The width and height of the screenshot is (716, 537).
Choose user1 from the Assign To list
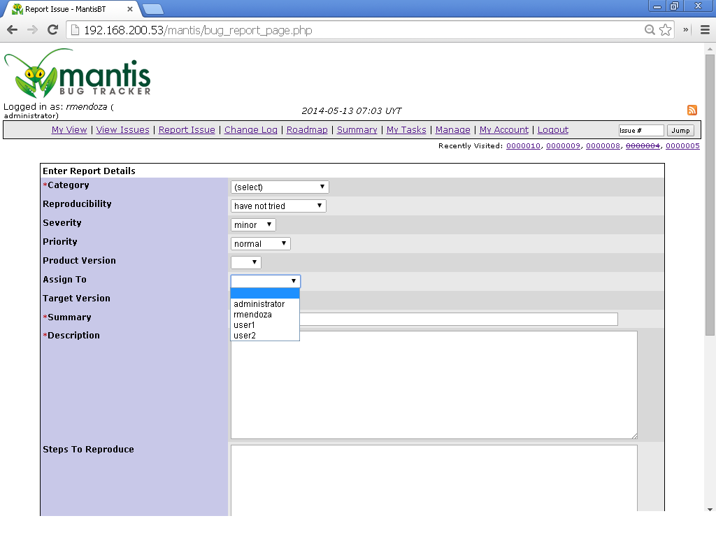pos(245,325)
